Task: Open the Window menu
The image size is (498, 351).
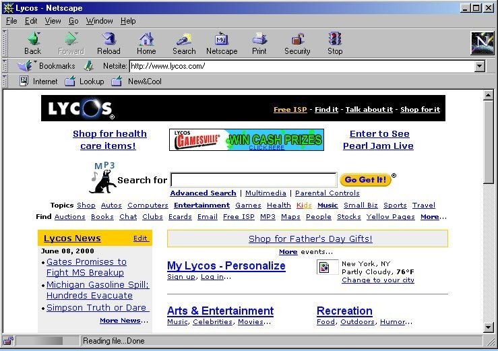Action: pos(100,21)
